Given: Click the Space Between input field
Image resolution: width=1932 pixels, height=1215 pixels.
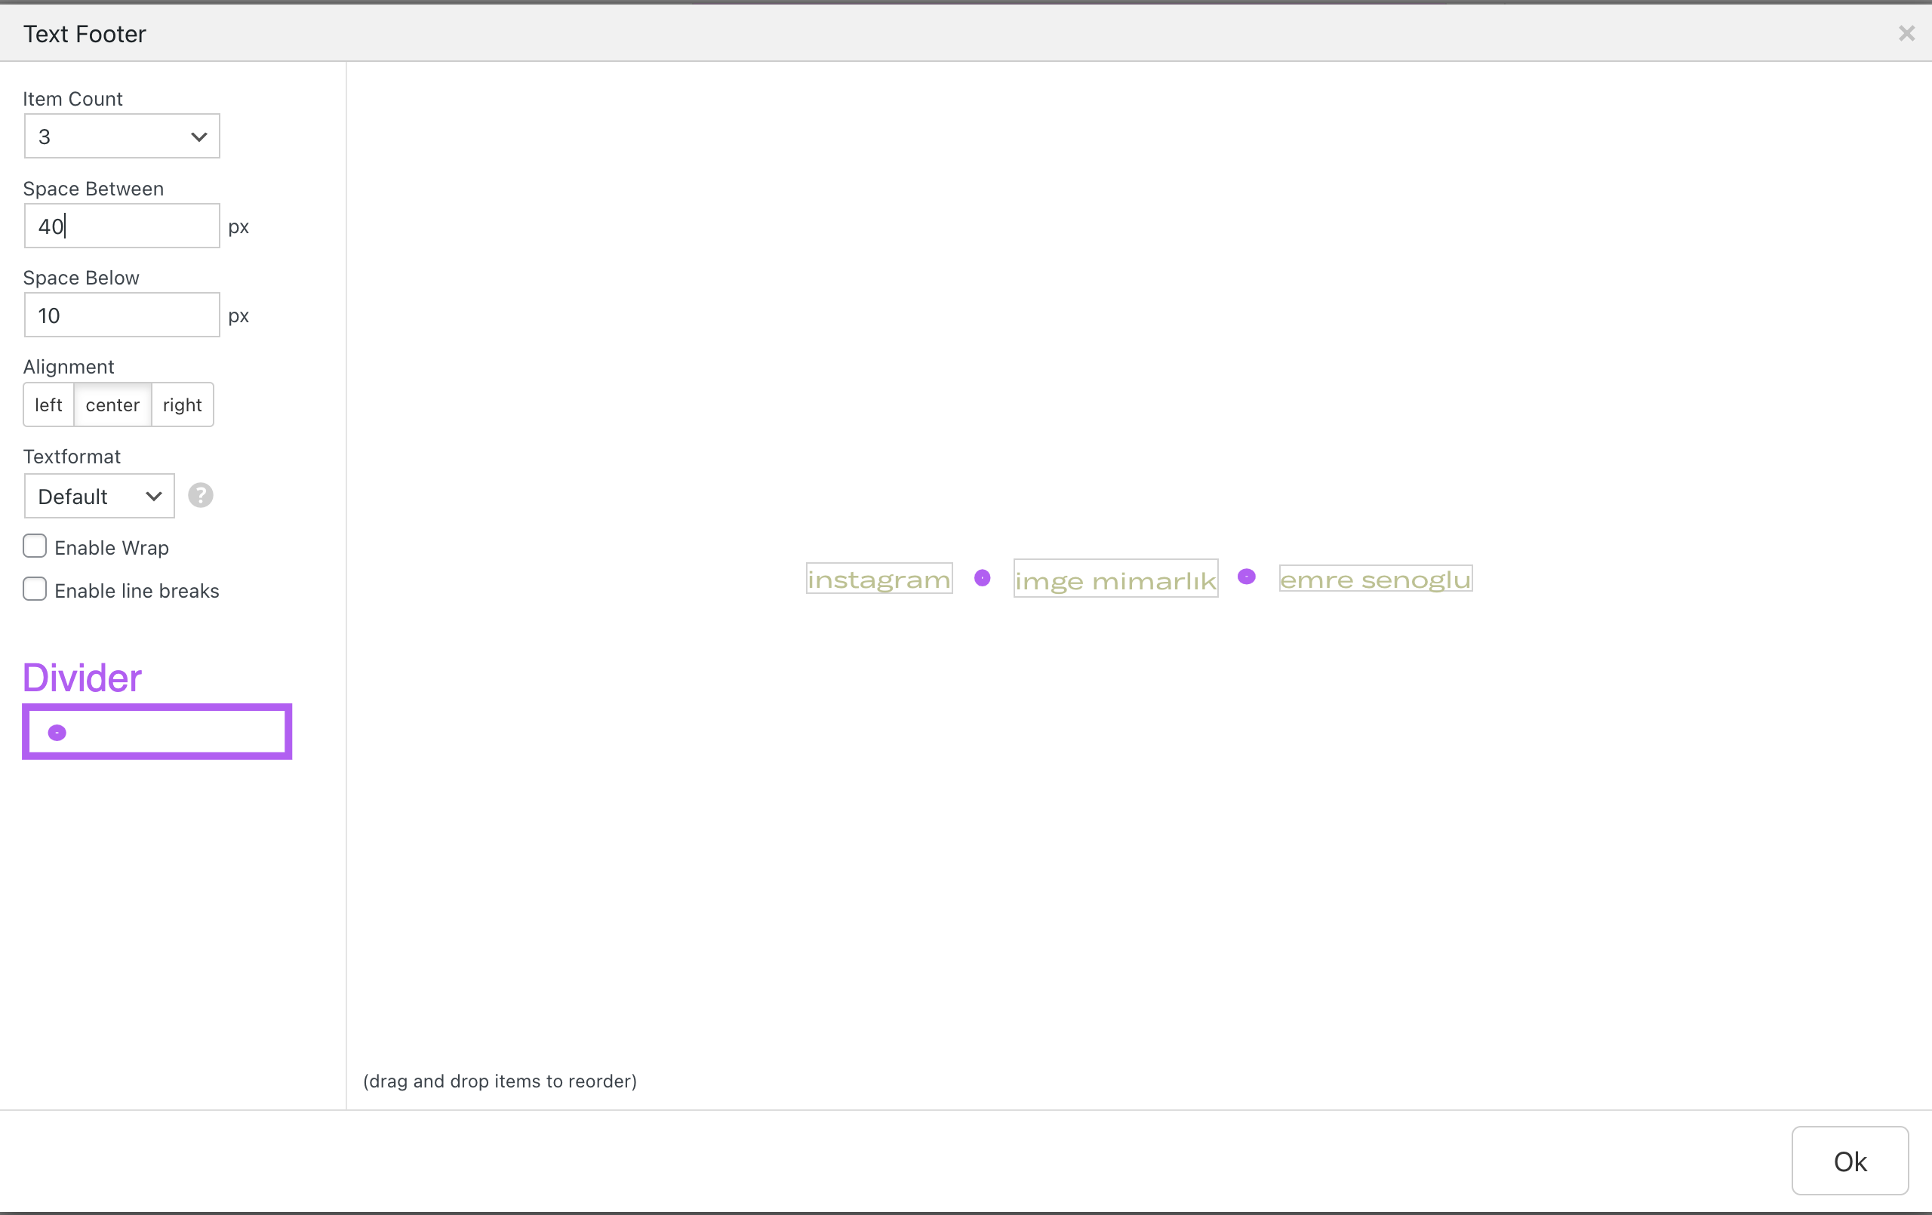Looking at the screenshot, I should [122, 226].
